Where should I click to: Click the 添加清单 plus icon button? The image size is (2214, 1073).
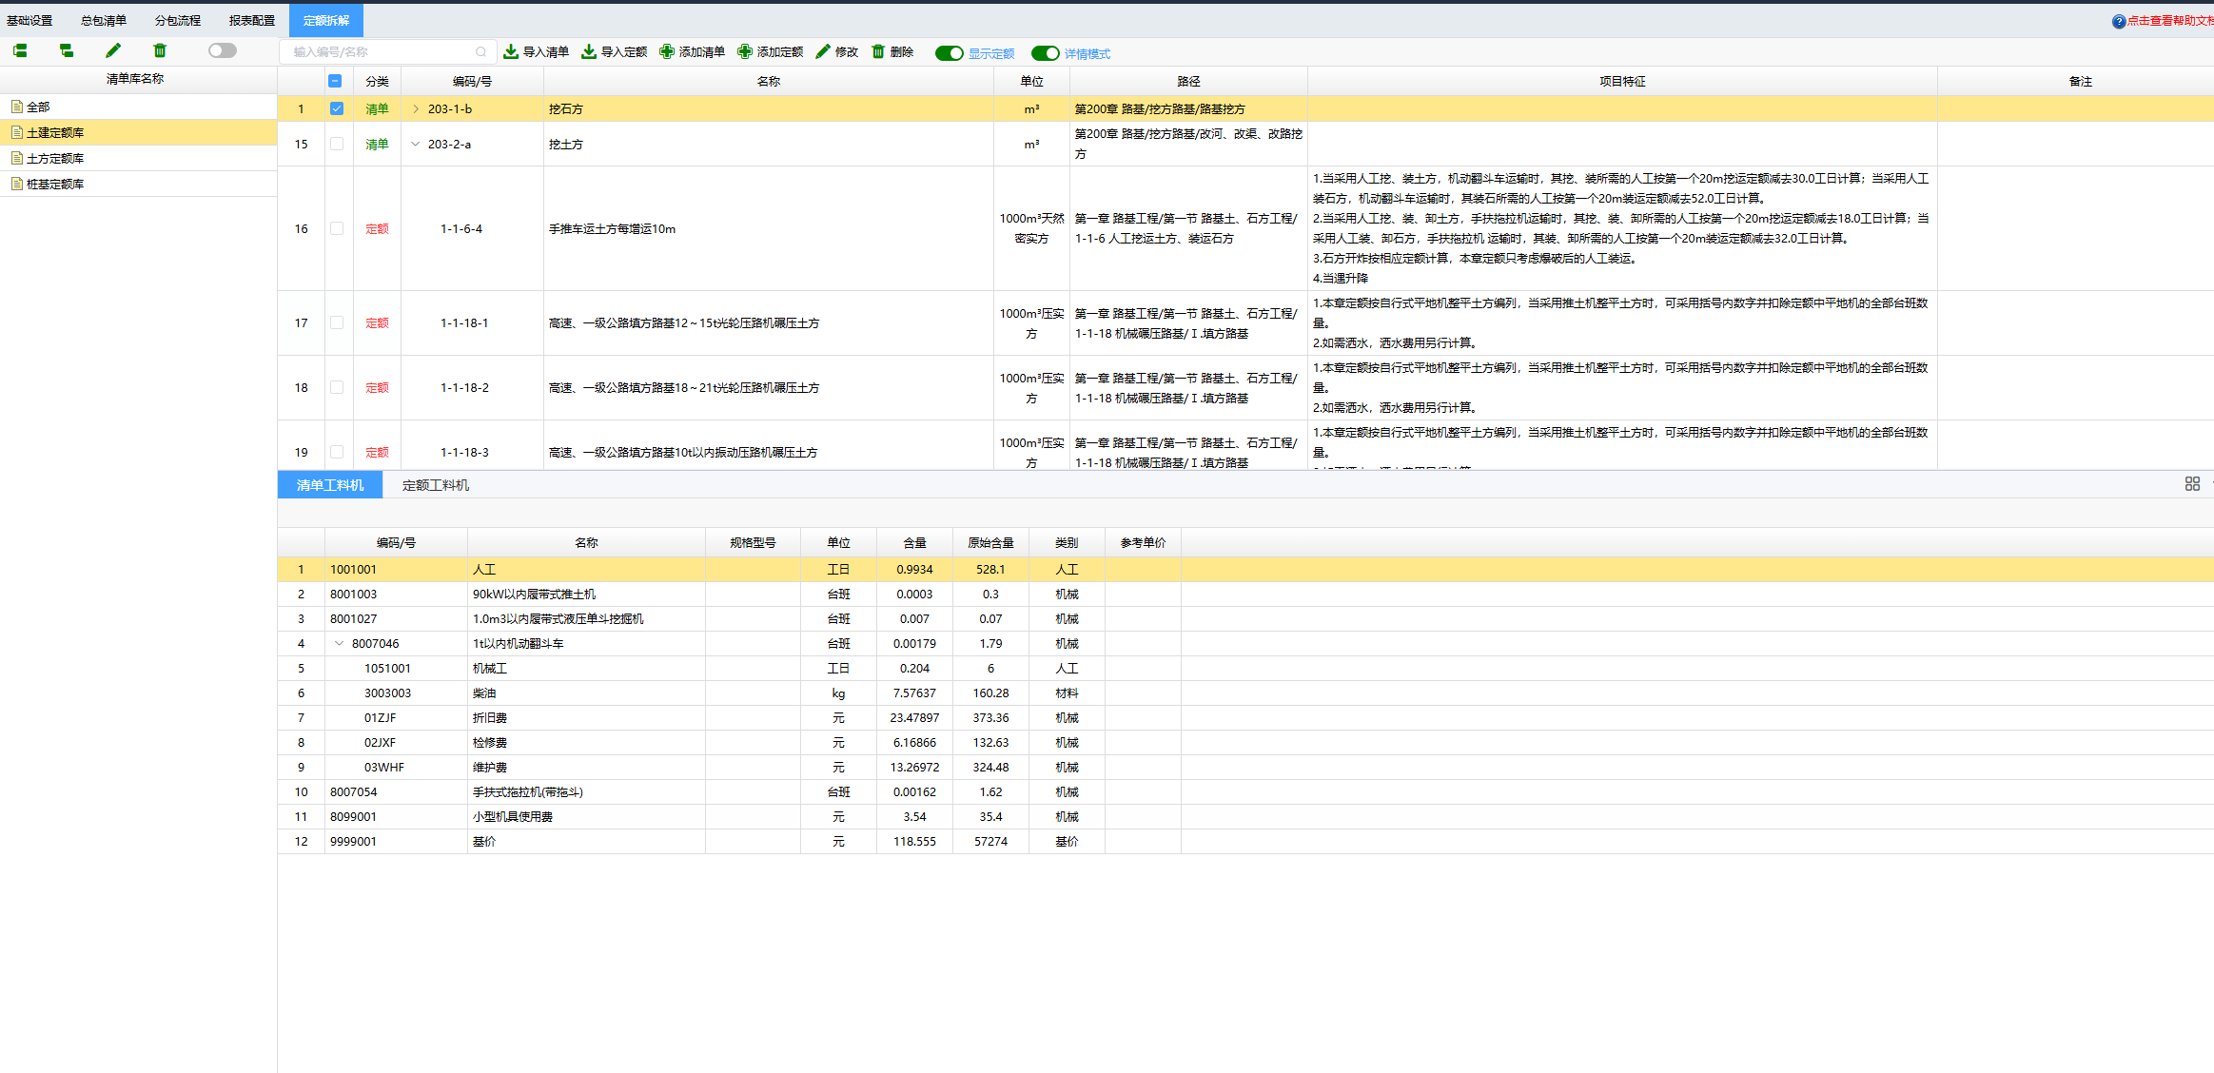coord(667,51)
